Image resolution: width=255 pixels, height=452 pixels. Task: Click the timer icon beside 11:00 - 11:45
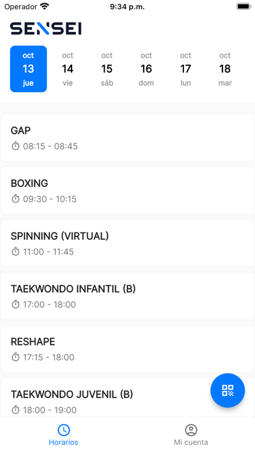[16, 252]
